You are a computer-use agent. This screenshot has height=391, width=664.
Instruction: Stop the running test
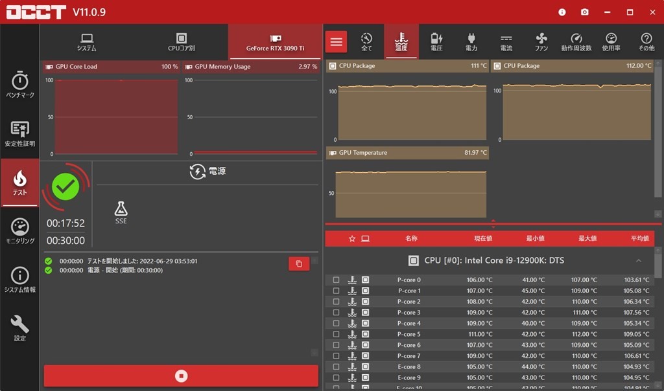pyautogui.click(x=181, y=375)
